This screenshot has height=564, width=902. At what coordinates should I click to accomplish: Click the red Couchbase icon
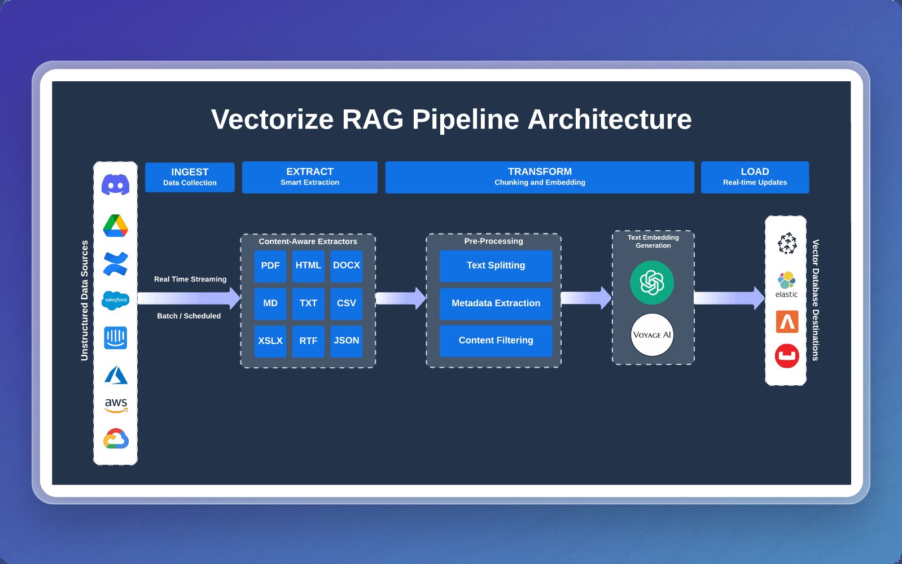click(787, 356)
